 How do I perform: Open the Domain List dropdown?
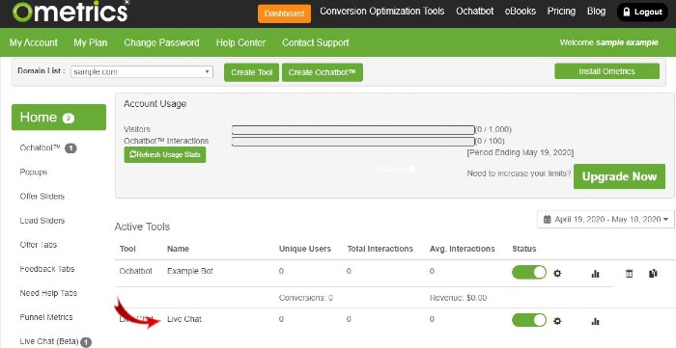click(142, 72)
